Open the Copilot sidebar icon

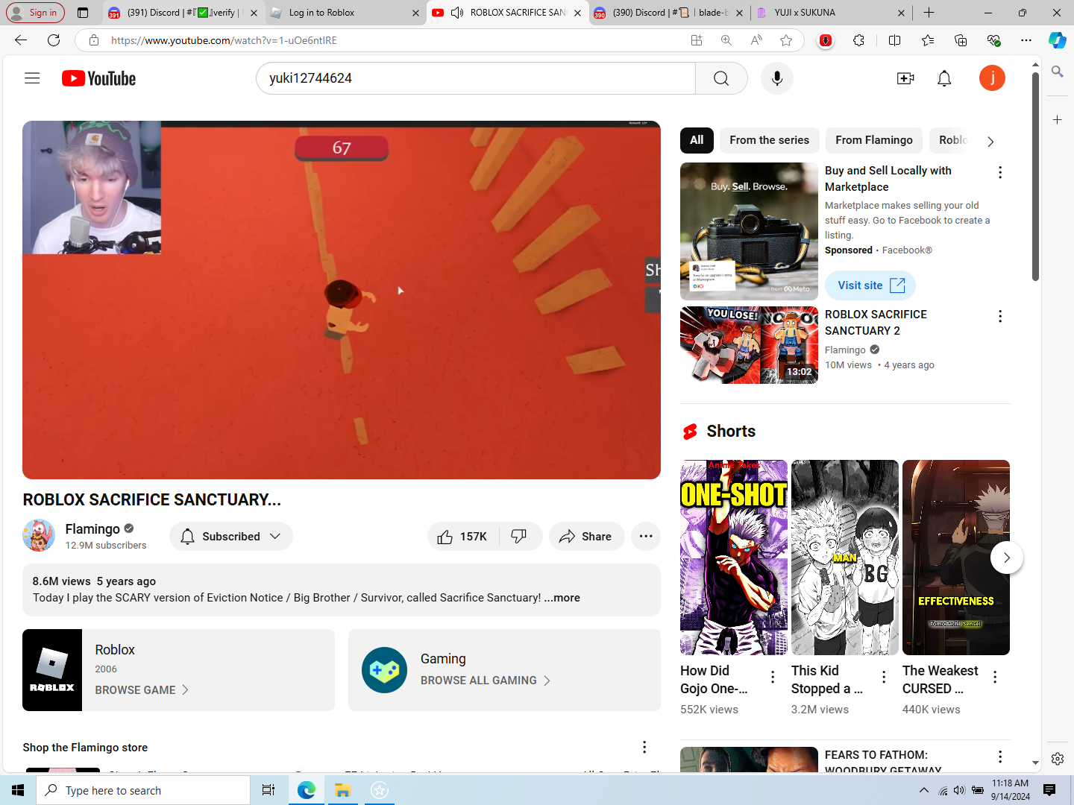1058,40
